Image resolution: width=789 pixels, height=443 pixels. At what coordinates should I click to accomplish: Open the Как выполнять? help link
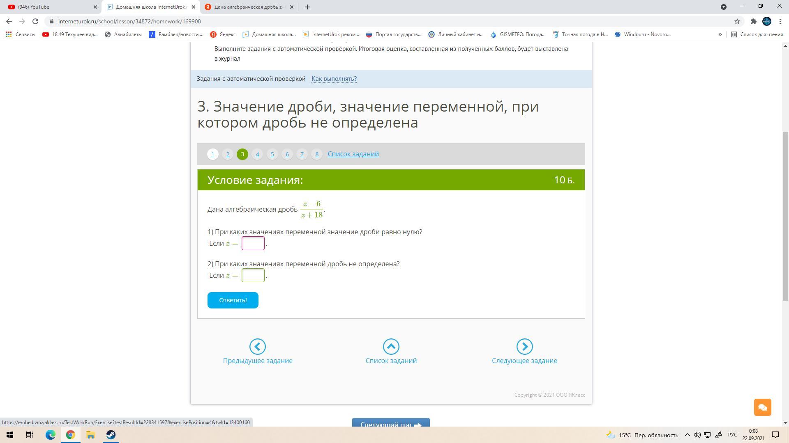(x=334, y=79)
